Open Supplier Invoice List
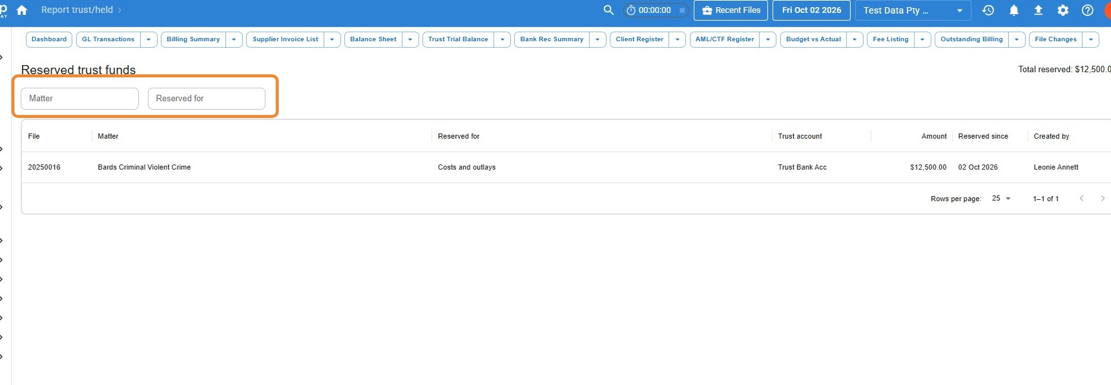Screen dimensions: 1111x385 (x=285, y=39)
